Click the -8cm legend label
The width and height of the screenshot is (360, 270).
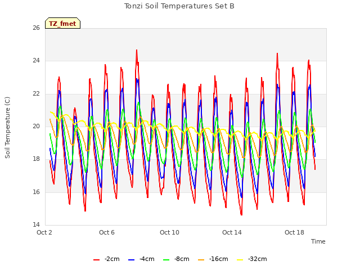pyautogui.click(x=182, y=259)
